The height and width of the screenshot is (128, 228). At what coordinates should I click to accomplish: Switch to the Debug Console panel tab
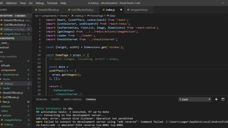tap(73, 100)
